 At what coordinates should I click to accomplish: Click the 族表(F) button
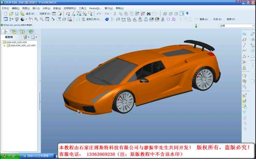coord(231,19)
